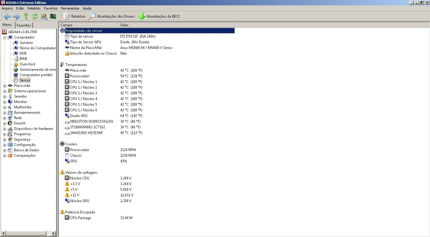
Task: Open the Relatório report button
Action: (x=75, y=16)
